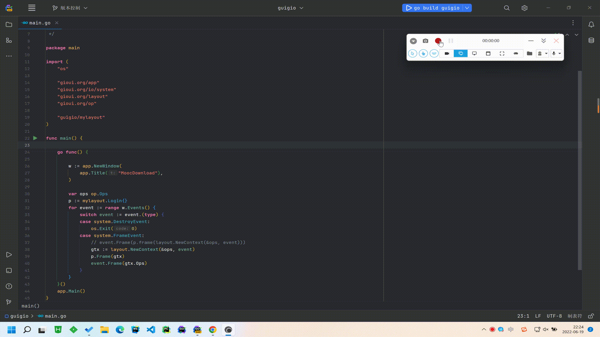Open run configuration dropdown beside go build guigio
600x337 pixels.
click(467, 8)
